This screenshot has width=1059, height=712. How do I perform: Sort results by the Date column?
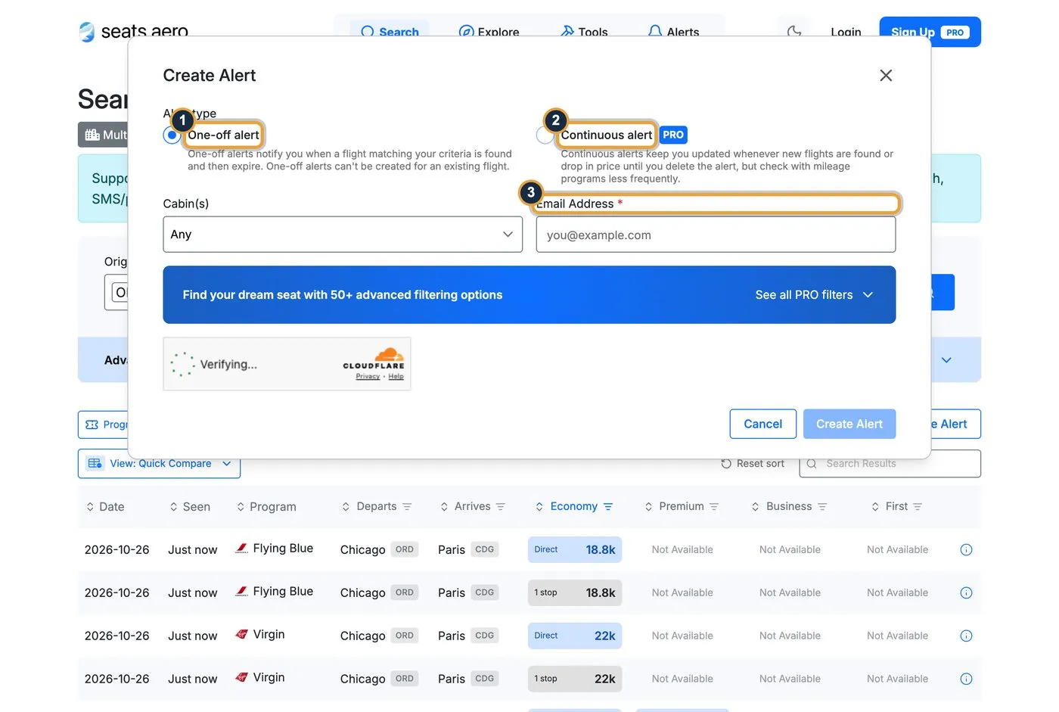pyautogui.click(x=105, y=507)
